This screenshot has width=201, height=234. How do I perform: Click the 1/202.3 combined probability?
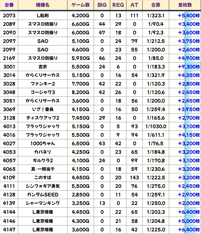coord(156,212)
